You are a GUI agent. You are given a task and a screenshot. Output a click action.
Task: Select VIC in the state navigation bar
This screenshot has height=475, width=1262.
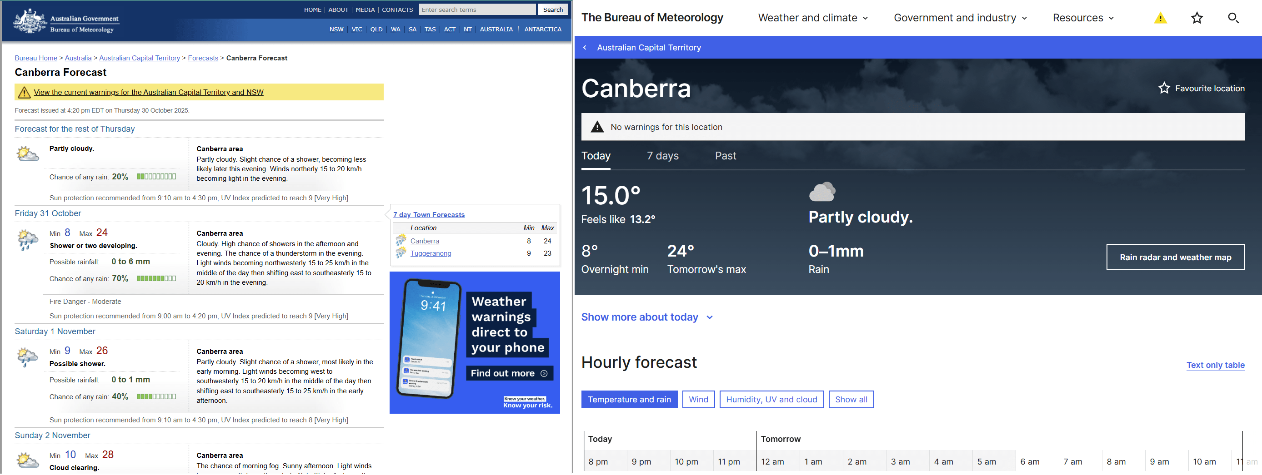pyautogui.click(x=357, y=30)
